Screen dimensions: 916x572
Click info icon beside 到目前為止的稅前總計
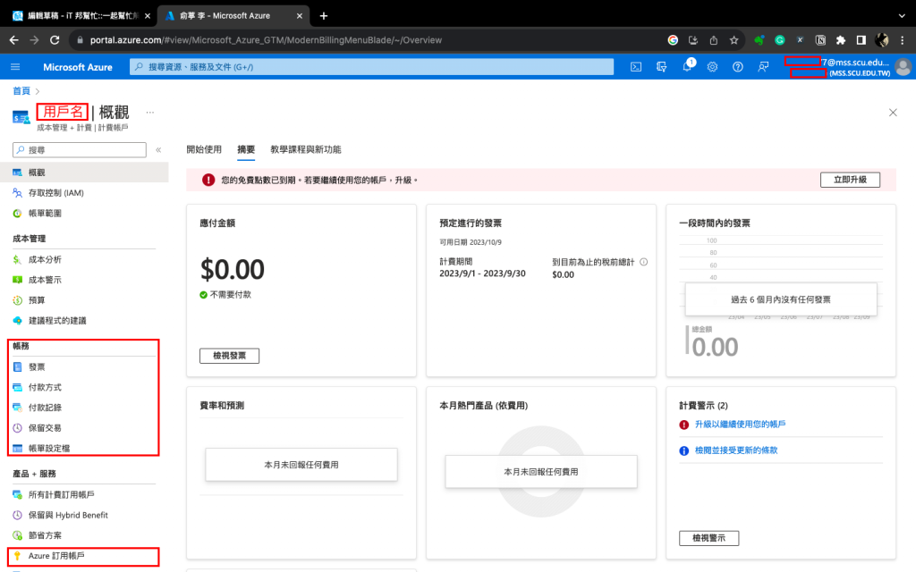(x=644, y=262)
